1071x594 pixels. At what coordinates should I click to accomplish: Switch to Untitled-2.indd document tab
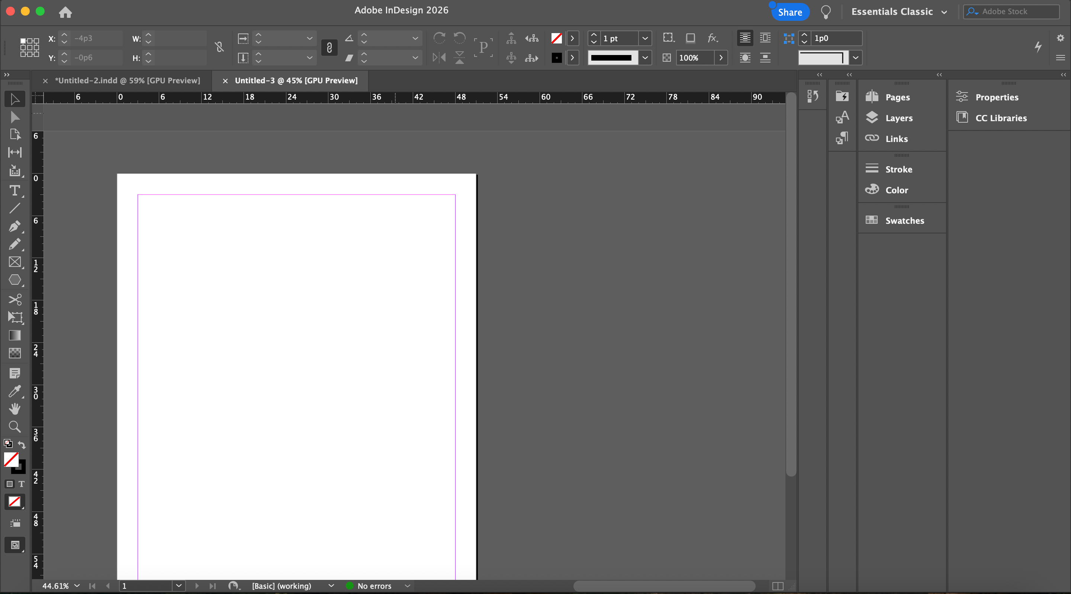(127, 81)
